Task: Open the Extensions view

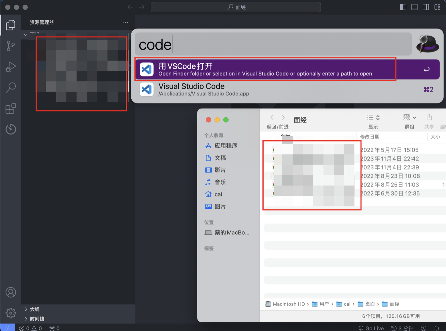Action: 11,108
